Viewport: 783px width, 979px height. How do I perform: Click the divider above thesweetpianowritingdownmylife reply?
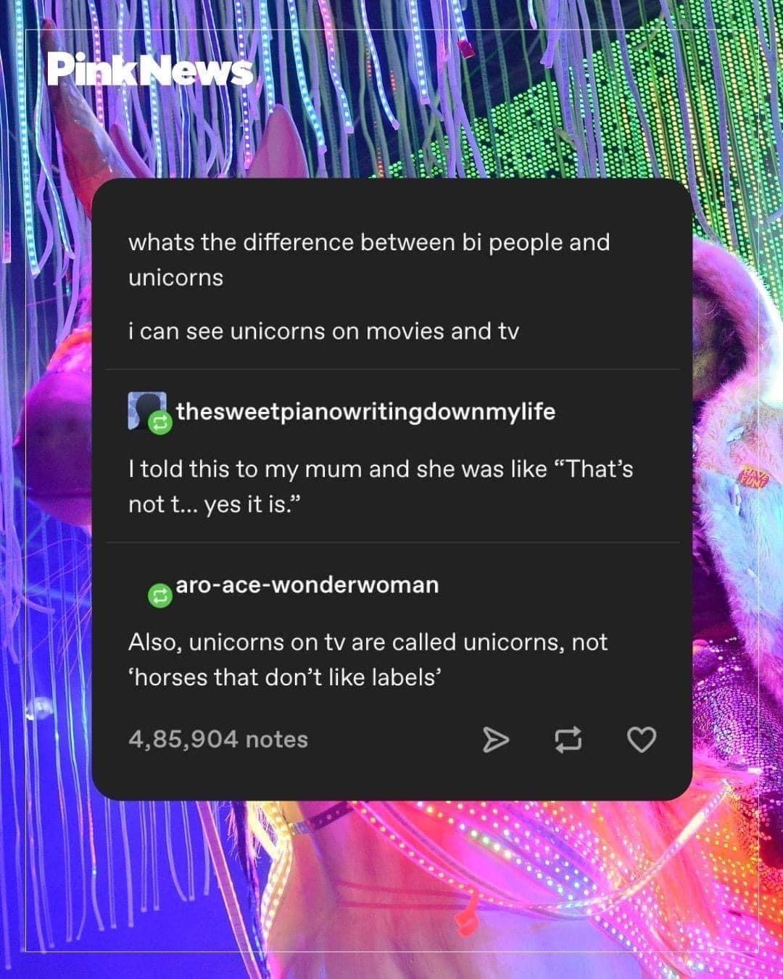(392, 369)
